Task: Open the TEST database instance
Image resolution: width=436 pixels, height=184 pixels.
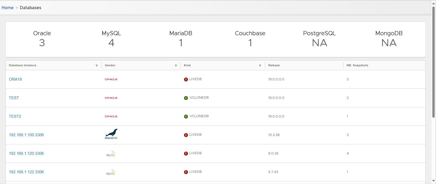Action: (x=14, y=98)
